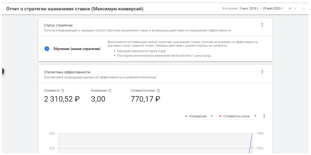
Task: Open the date range dropdown arrow
Action: (290, 9)
